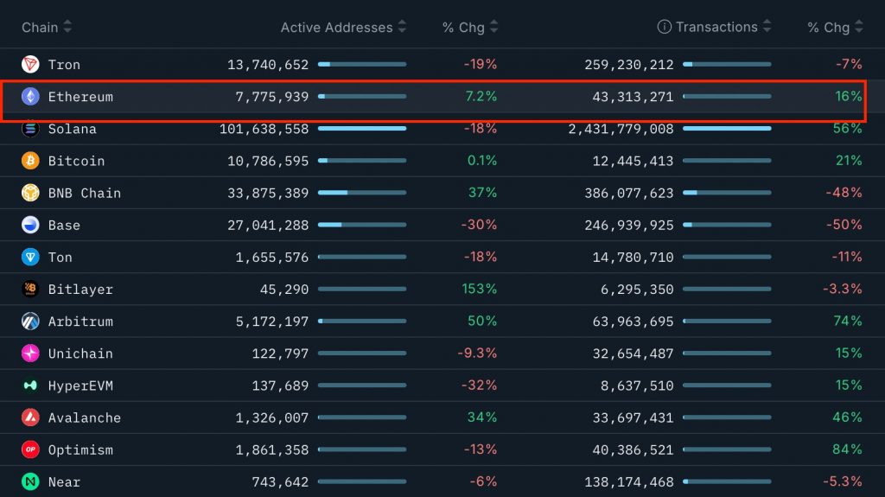Click Tron's transactions progress bar

(727, 64)
